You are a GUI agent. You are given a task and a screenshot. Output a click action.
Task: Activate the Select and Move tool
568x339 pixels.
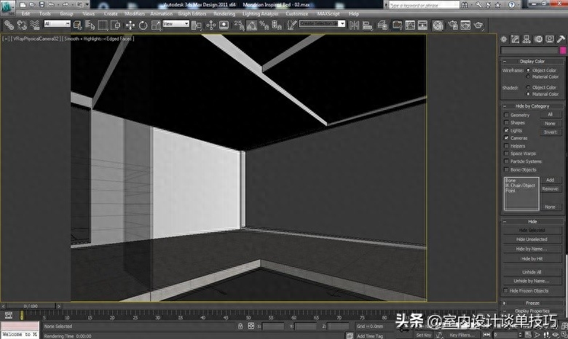pyautogui.click(x=130, y=25)
